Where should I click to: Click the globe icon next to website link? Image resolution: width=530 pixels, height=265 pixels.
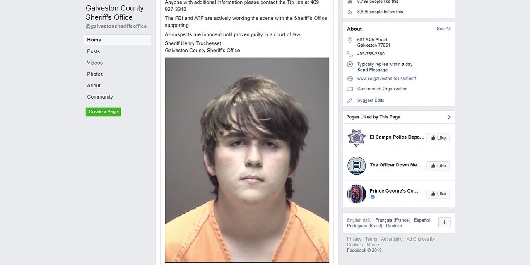(350, 79)
